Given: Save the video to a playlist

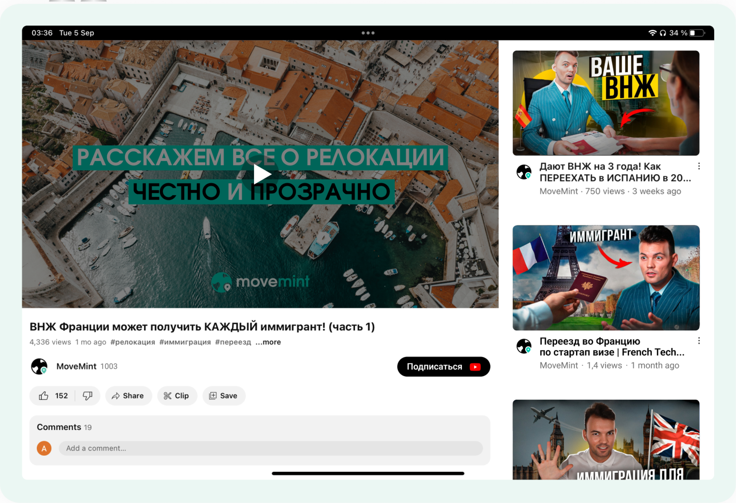Looking at the screenshot, I should coord(223,396).
